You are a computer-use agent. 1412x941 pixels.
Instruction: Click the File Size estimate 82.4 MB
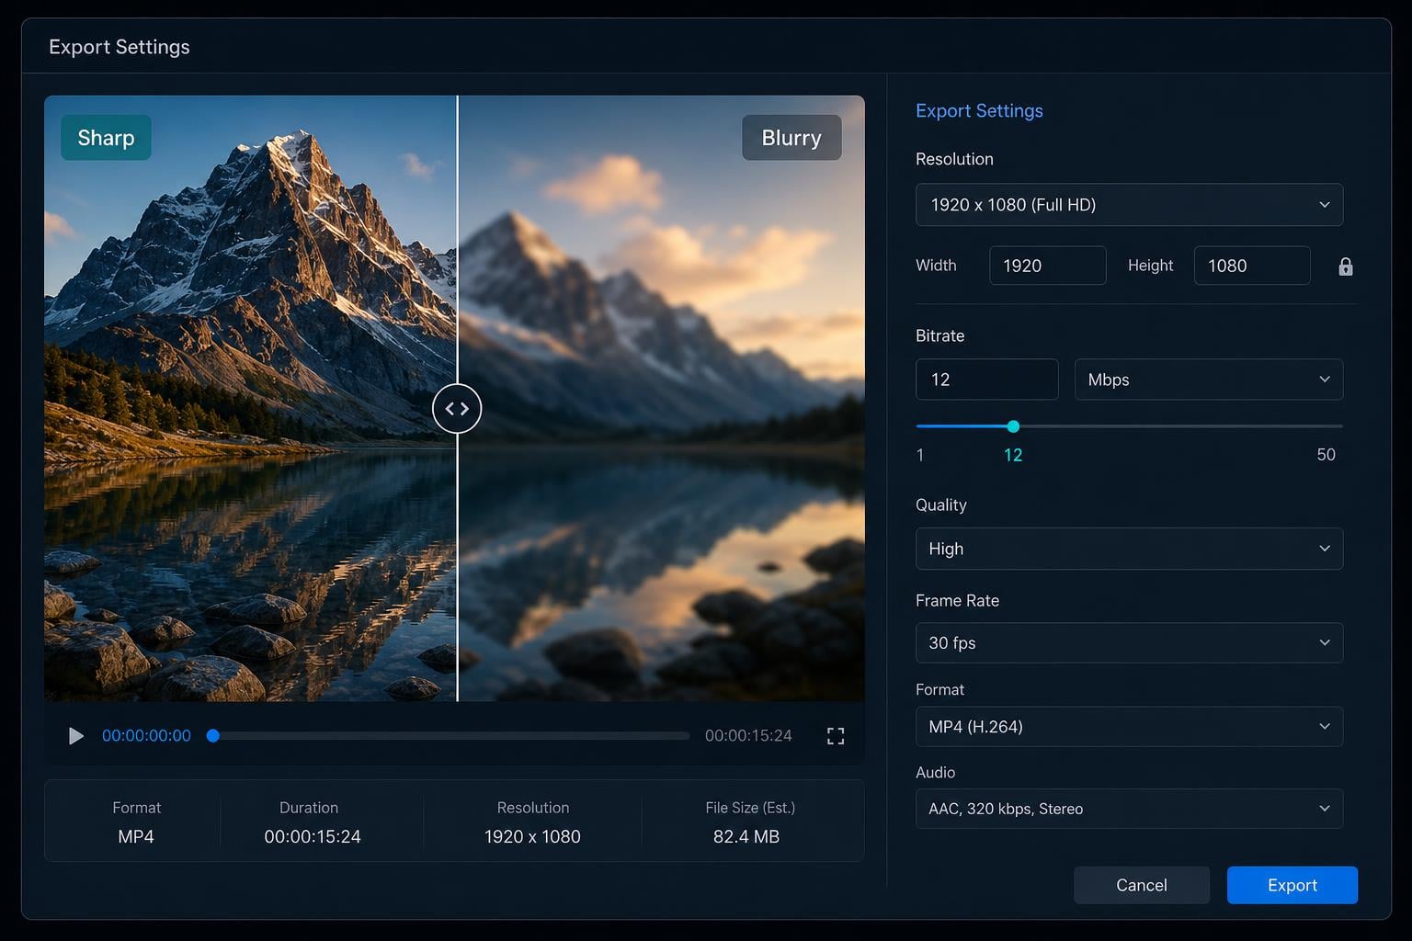(746, 837)
